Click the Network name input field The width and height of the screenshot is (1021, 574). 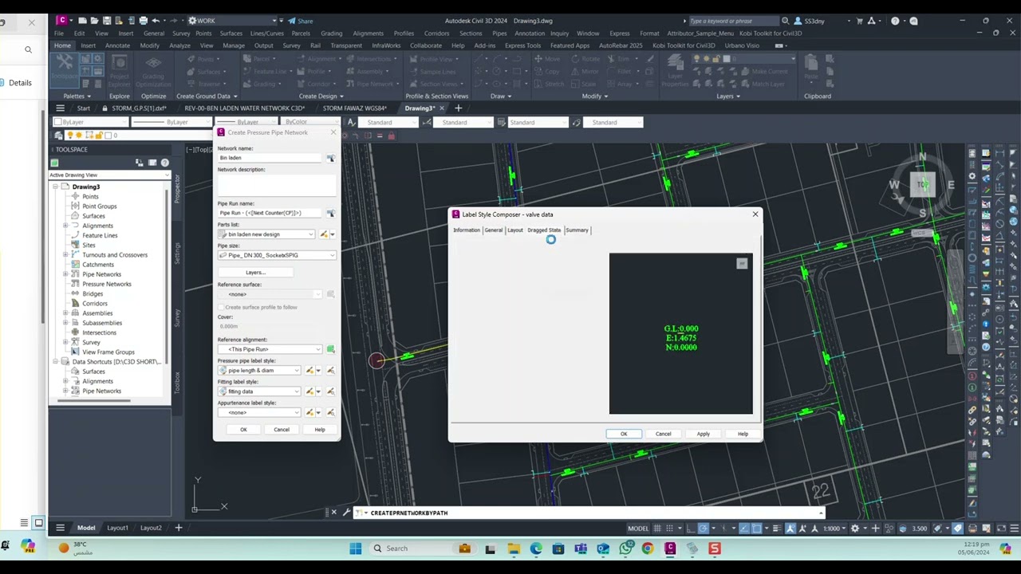point(270,158)
